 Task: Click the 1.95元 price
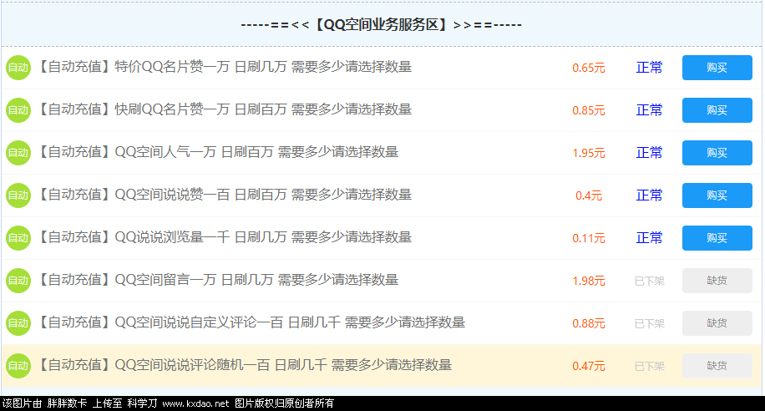(x=589, y=153)
